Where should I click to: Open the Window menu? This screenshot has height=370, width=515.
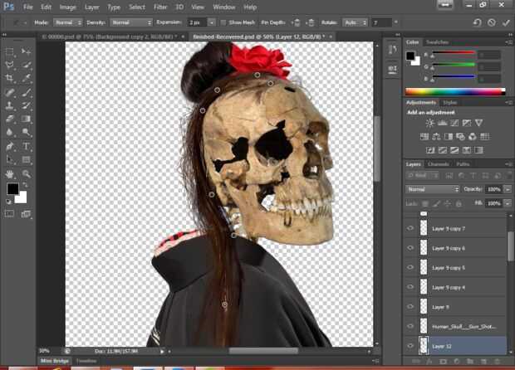pos(224,7)
